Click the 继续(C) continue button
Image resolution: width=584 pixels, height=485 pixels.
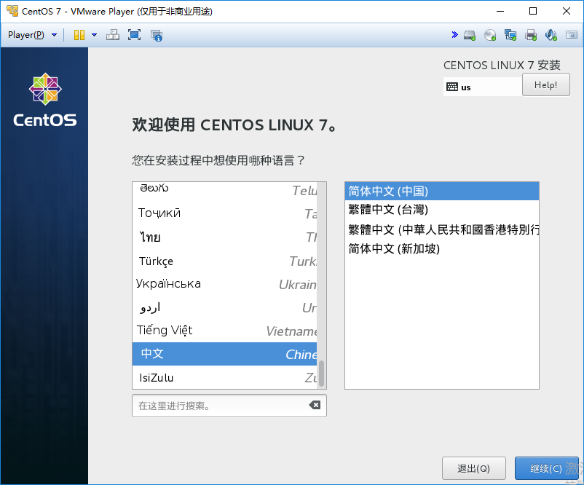point(546,468)
